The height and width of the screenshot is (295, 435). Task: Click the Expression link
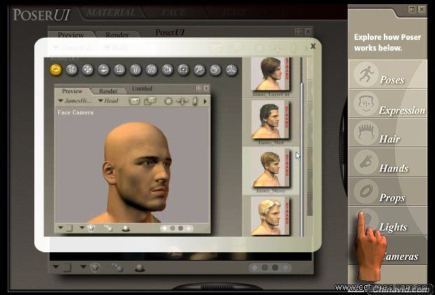click(402, 110)
